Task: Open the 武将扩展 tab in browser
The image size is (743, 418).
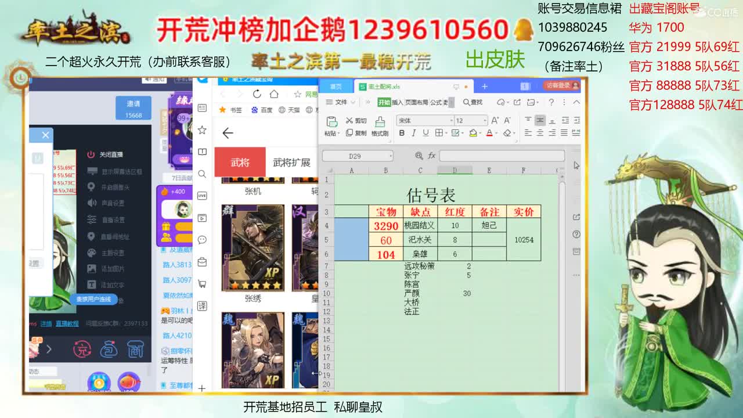Action: [291, 163]
